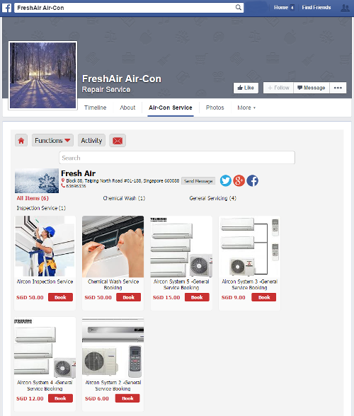
Task: Click the Repair Service subtitle
Action: click(106, 90)
